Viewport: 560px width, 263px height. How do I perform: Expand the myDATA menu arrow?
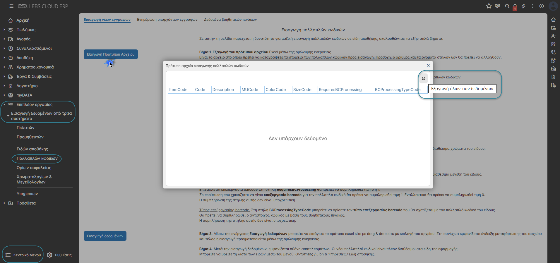click(x=4, y=95)
